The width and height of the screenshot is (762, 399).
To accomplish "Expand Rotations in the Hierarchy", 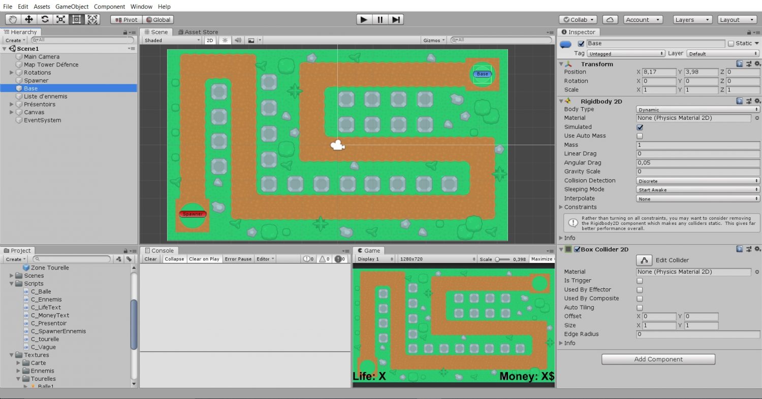I will (x=12, y=73).
